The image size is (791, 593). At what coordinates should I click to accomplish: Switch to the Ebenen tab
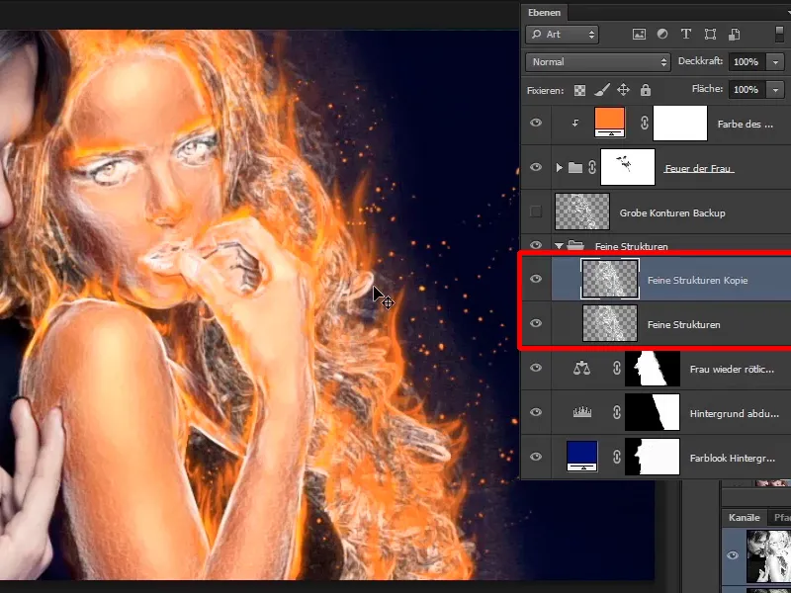(545, 13)
